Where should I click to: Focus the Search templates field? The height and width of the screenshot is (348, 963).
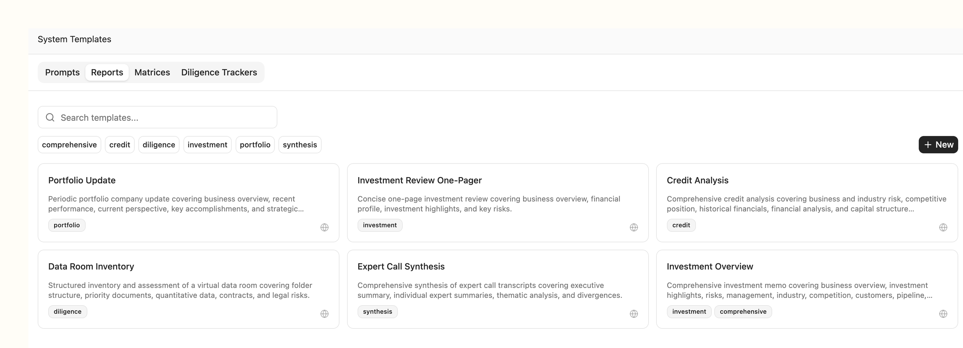pyautogui.click(x=164, y=117)
